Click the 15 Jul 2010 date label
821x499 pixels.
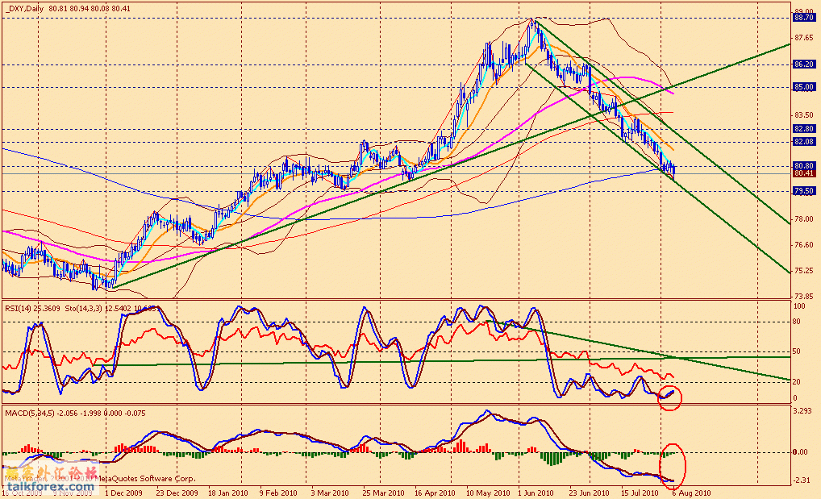pyautogui.click(x=640, y=493)
